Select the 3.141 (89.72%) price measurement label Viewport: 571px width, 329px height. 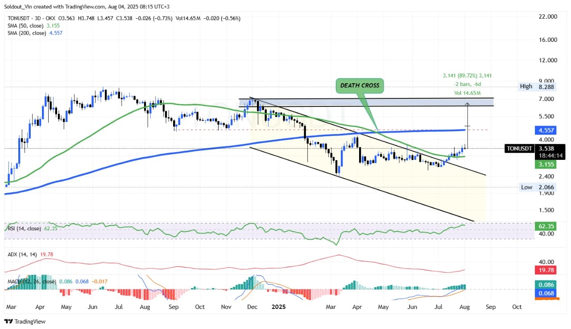tap(464, 76)
